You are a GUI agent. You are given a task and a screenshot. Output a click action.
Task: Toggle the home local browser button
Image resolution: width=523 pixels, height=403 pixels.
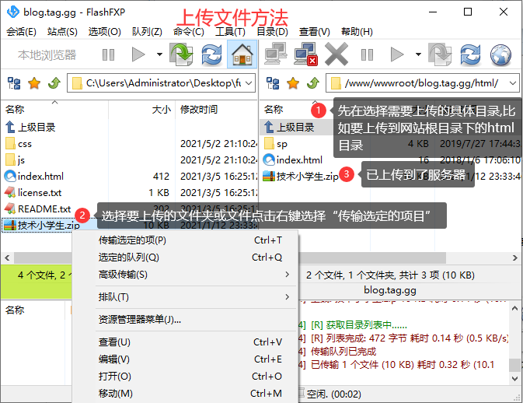(241, 54)
